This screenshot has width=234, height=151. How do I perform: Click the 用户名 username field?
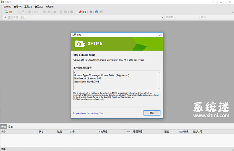pyautogui.click(x=182, y=17)
